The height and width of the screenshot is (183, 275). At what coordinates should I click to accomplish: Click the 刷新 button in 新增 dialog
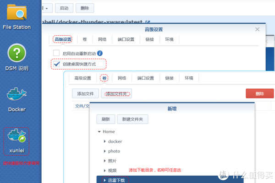pyautogui.click(x=106, y=119)
